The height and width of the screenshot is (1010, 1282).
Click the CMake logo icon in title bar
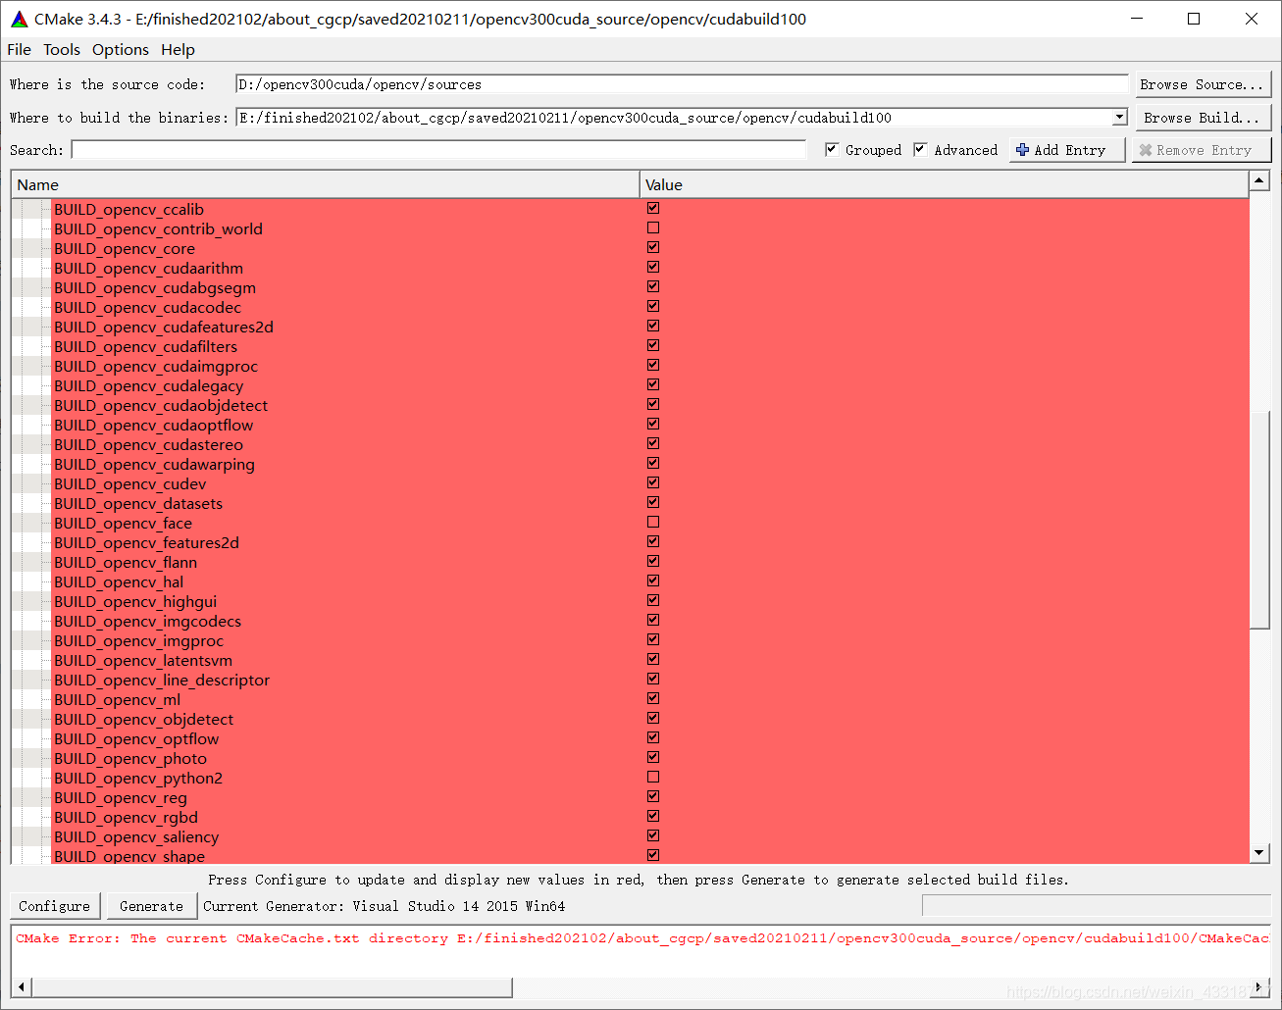pyautogui.click(x=20, y=19)
